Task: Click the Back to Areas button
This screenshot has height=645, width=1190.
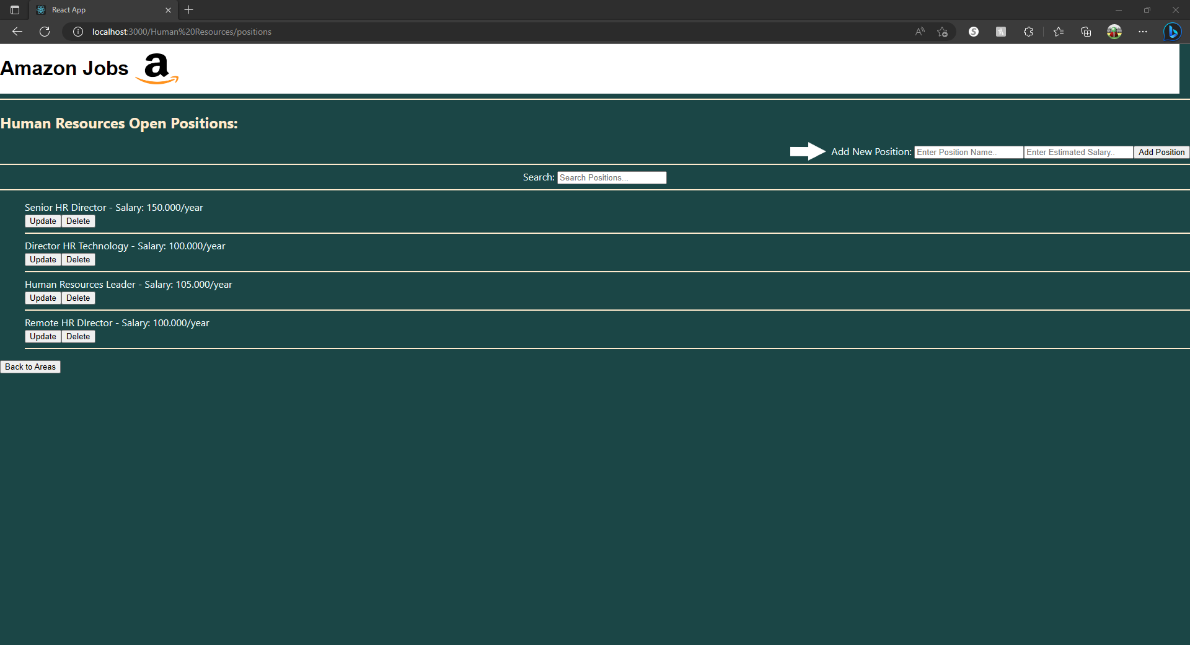Action: (x=30, y=367)
